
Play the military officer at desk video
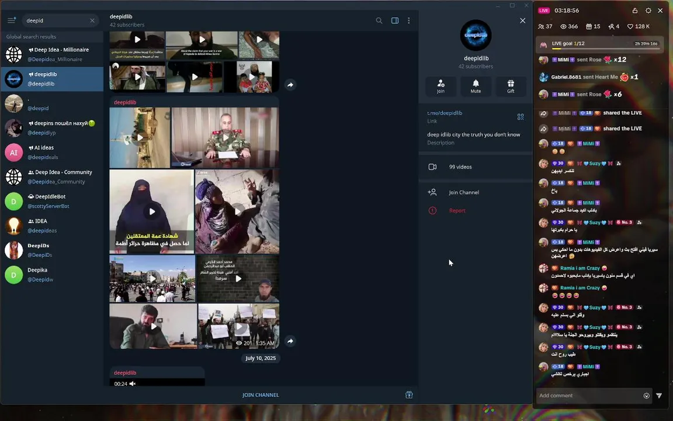click(226, 137)
